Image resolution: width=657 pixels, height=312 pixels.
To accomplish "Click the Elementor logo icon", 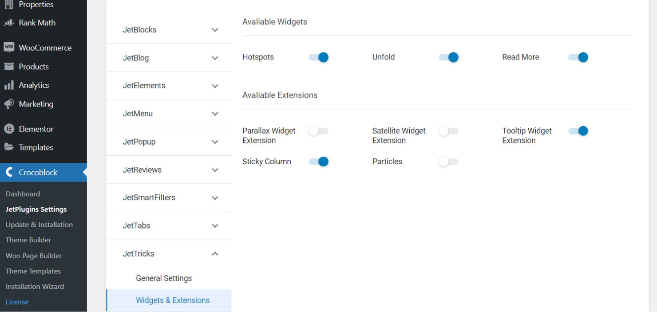I will [x=9, y=129].
